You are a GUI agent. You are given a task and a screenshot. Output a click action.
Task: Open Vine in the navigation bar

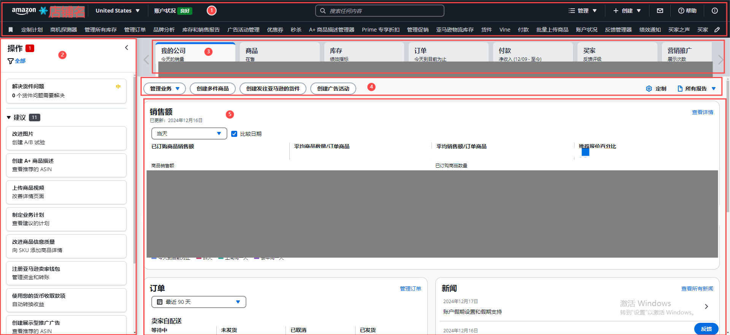[x=505, y=30]
